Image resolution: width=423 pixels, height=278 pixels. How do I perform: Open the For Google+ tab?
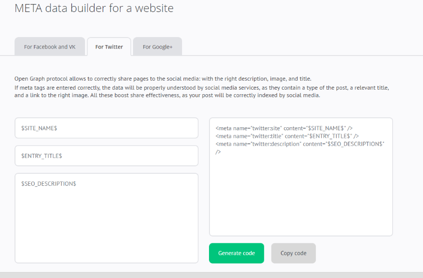tap(157, 47)
